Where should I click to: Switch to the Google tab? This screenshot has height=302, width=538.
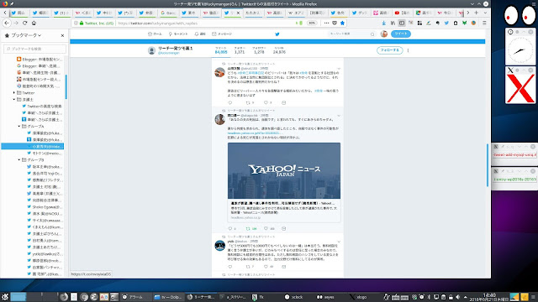168,13
